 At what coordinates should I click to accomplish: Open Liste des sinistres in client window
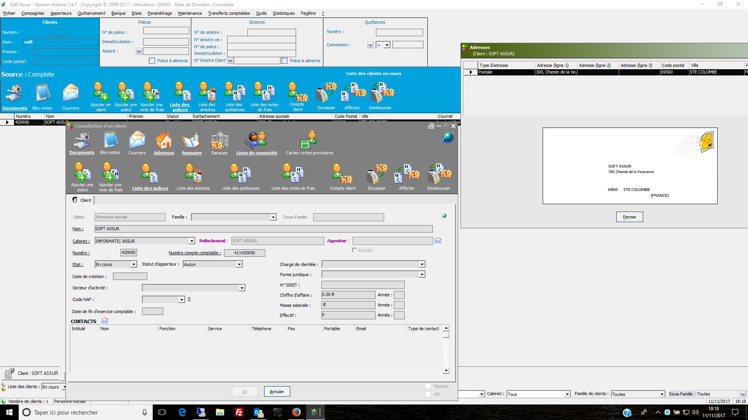[193, 177]
